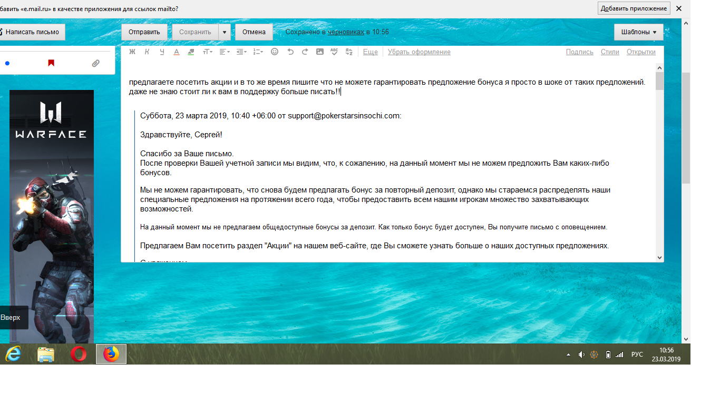720x404 pixels.
Task: Click the orange emblem tray icon
Action: click(595, 355)
